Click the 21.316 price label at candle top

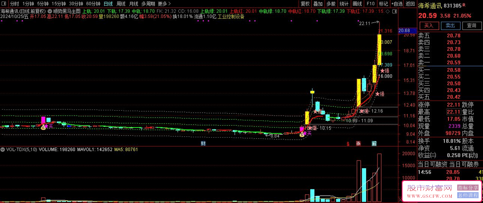click(385, 31)
